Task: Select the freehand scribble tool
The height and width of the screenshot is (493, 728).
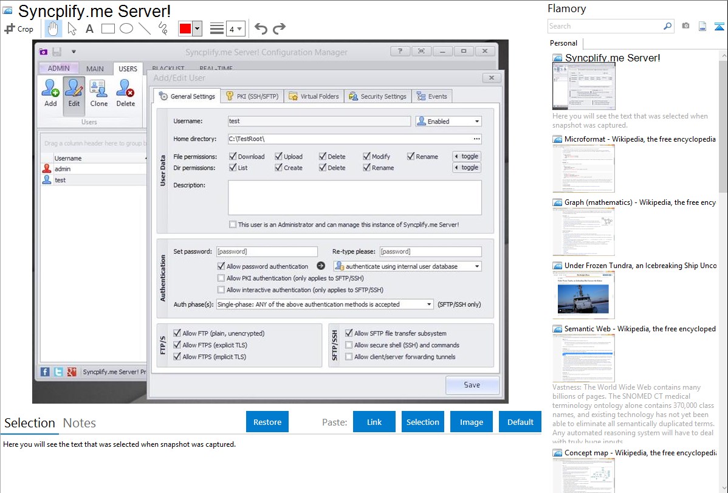Action: point(163,29)
